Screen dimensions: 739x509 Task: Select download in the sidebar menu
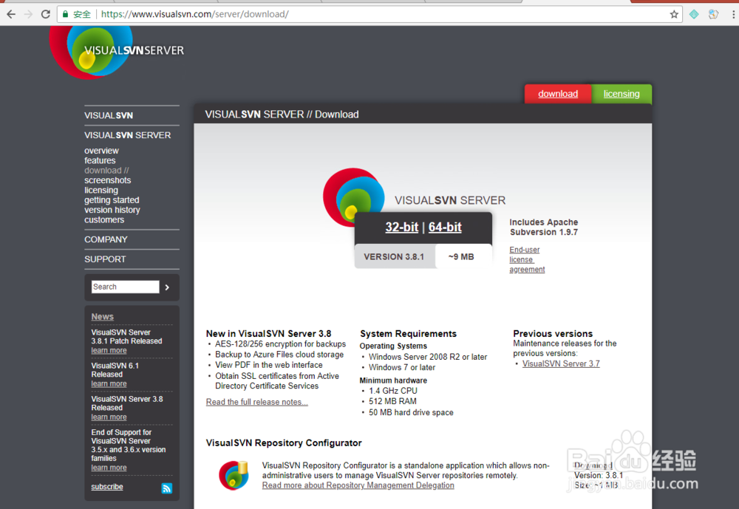[106, 171]
